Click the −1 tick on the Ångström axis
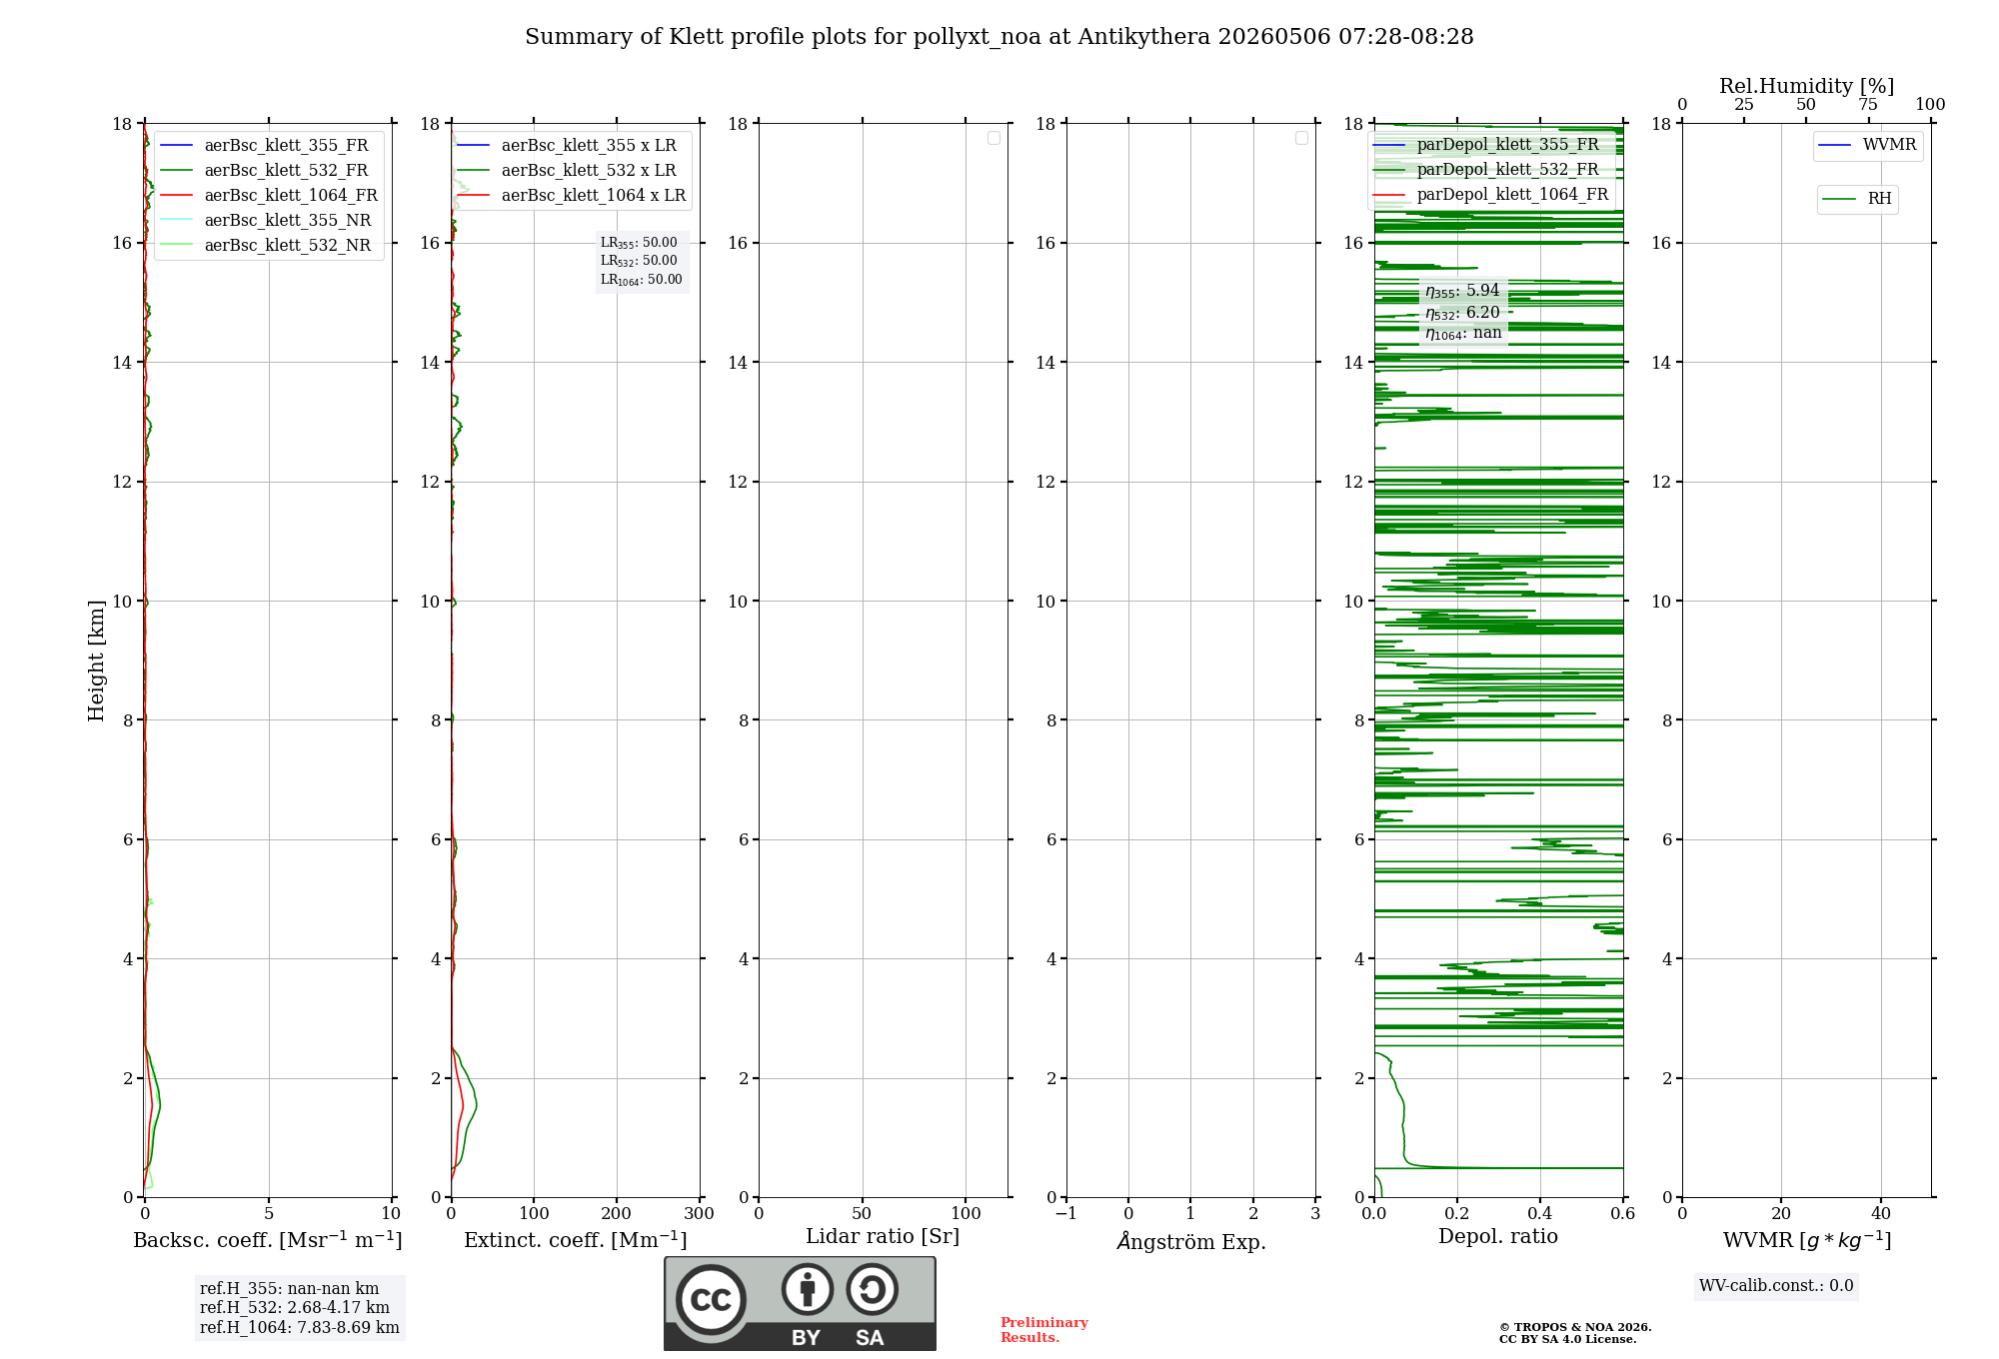 [1065, 1214]
